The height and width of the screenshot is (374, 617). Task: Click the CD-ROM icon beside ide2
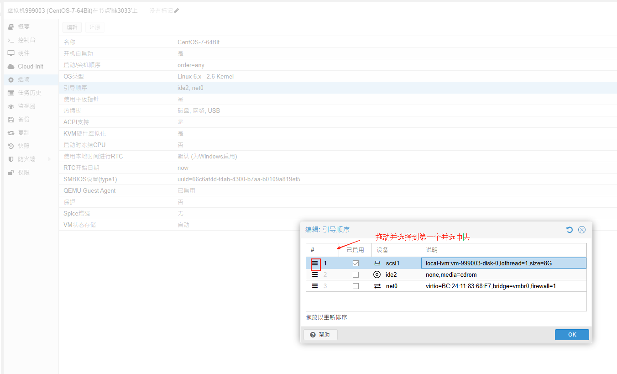pyautogui.click(x=377, y=274)
